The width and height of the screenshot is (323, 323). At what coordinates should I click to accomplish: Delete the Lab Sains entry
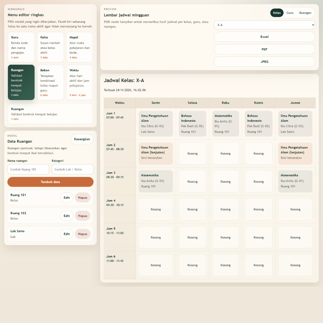tap(83, 234)
